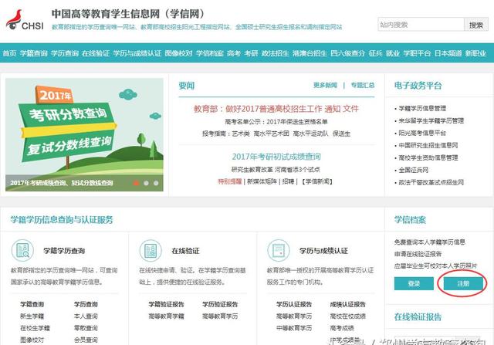Open 日本频道 navigation item
The width and height of the screenshot is (494, 345).
click(x=448, y=53)
